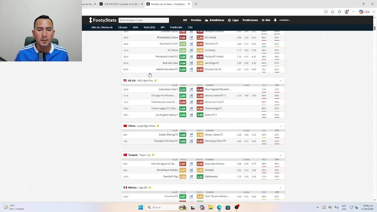Open stats icon for Real Salt Lake match
The width and height of the screenshot is (377, 212).
tap(191, 63)
